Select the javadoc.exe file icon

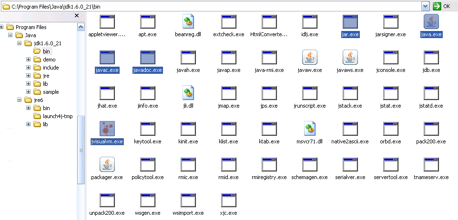[148, 58]
